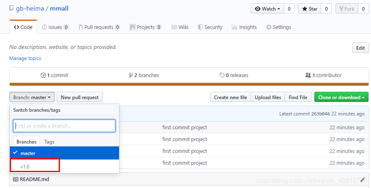
Task: View the 1 contributor link
Action: click(323, 75)
